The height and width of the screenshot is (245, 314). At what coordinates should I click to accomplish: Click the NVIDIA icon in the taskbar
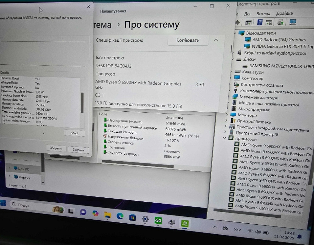[x=184, y=223]
